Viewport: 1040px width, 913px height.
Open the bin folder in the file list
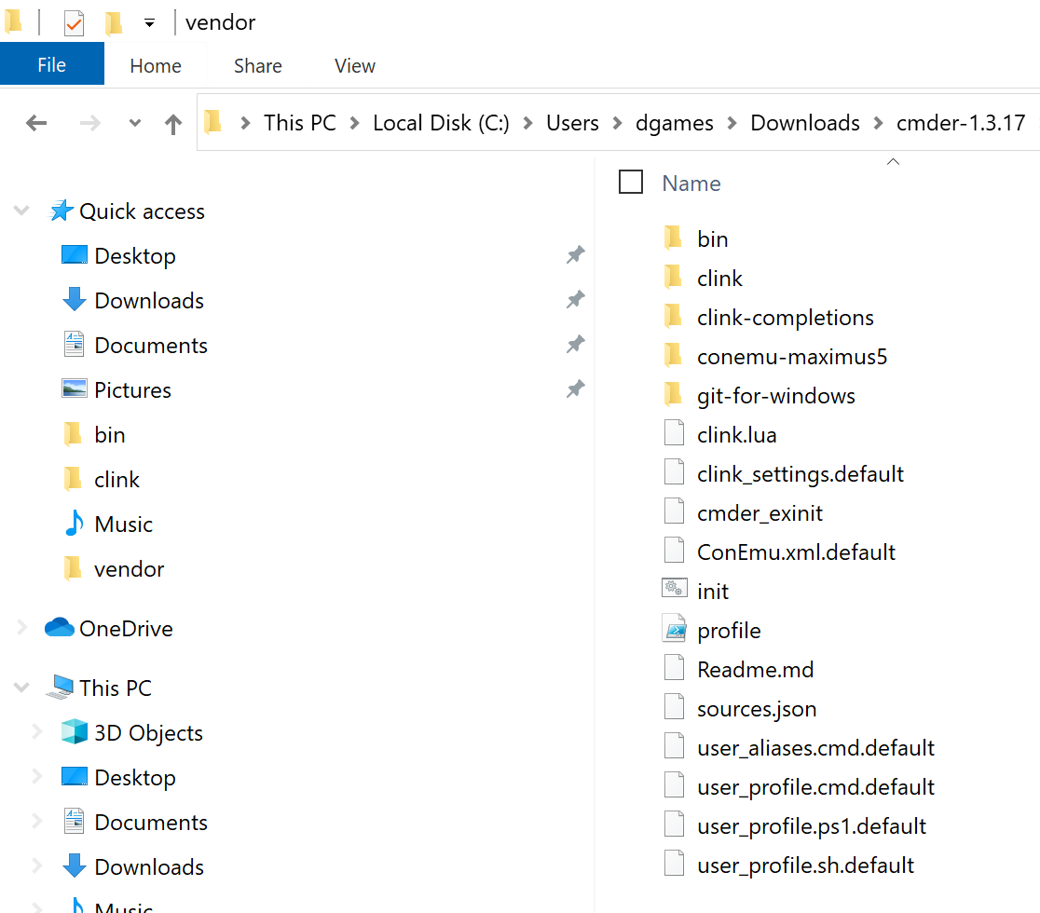pos(713,238)
